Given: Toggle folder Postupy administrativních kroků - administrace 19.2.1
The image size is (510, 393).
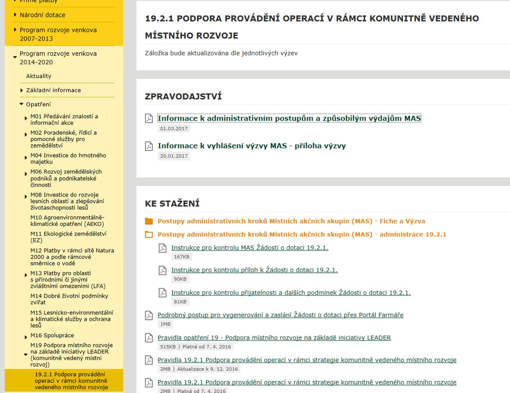Looking at the screenshot, I should (302, 234).
